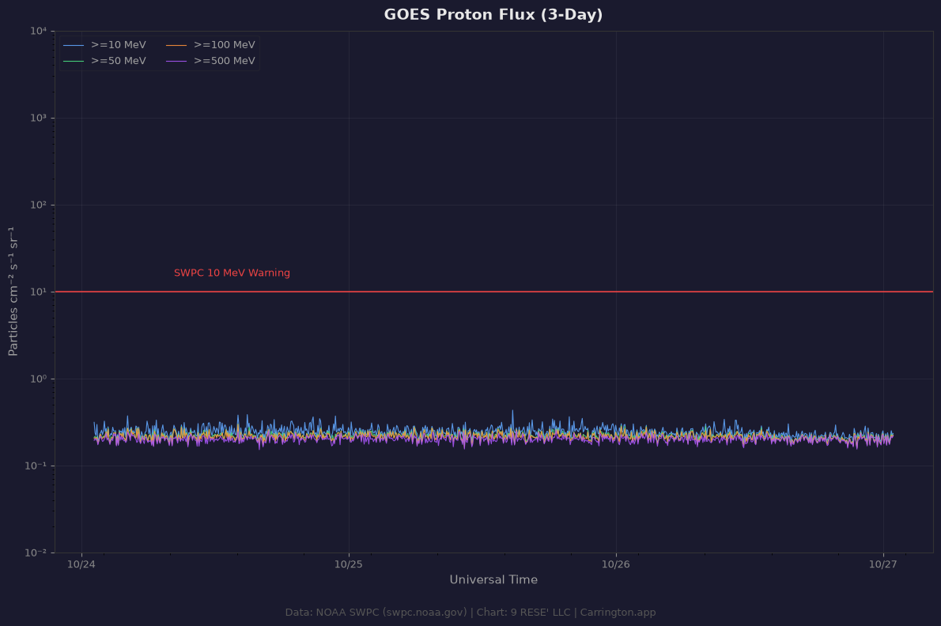Click the chart title "GOES Proton Flux (3-Day)"
The image size is (941, 626).
(x=493, y=15)
